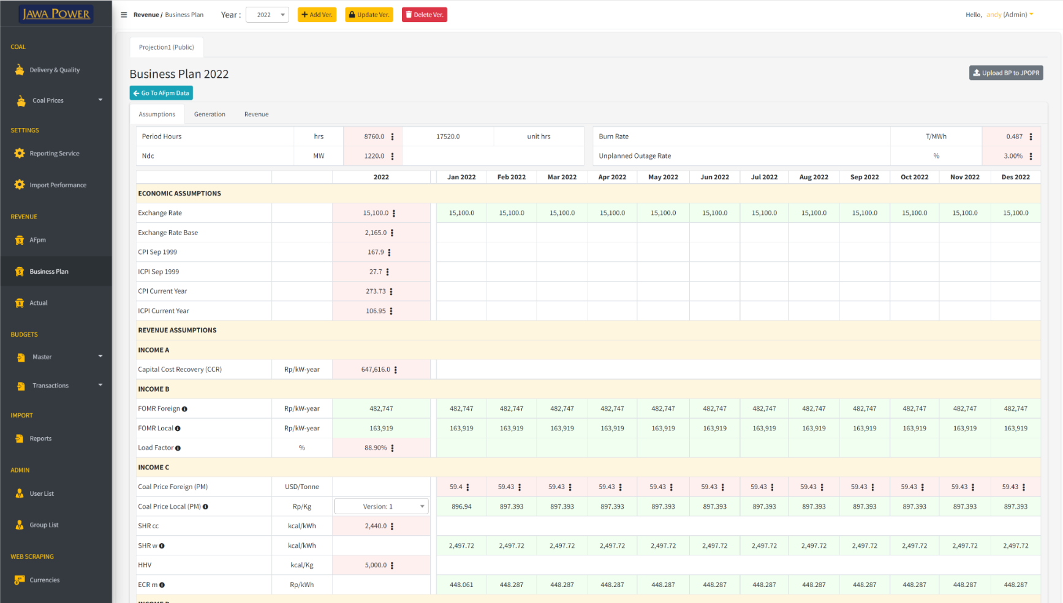Click the FOMR Local 2022 value 163,919
The image size is (1063, 603).
[381, 429]
